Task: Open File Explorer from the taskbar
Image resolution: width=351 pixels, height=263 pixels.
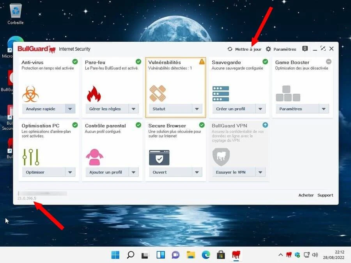Action: point(191,255)
